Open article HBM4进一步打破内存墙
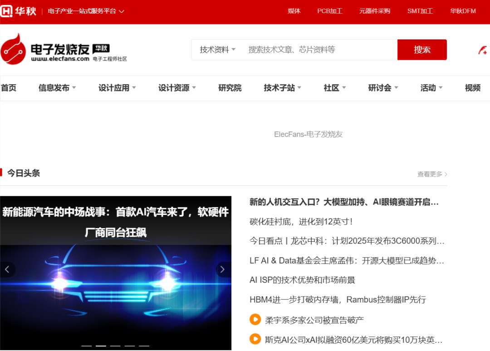 point(338,300)
